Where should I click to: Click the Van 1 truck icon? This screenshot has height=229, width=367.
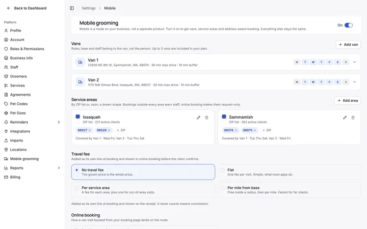click(80, 62)
